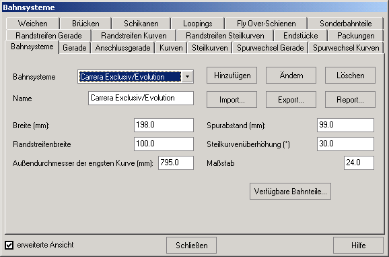Screen dimensions: 389x257
Task: Select the Spurwechsel Gerade tab
Action: pos(270,47)
